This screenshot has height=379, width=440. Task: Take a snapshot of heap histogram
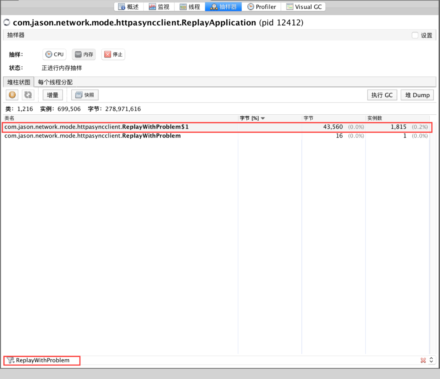pyautogui.click(x=85, y=95)
